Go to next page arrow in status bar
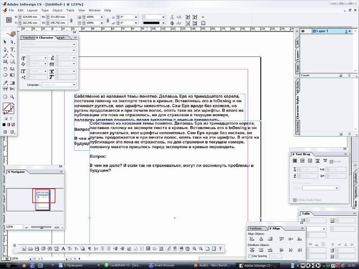 tap(71, 259)
